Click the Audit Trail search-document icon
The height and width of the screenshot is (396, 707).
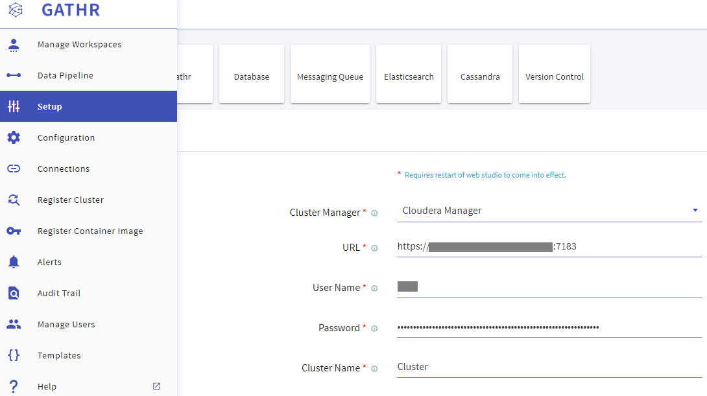point(14,294)
